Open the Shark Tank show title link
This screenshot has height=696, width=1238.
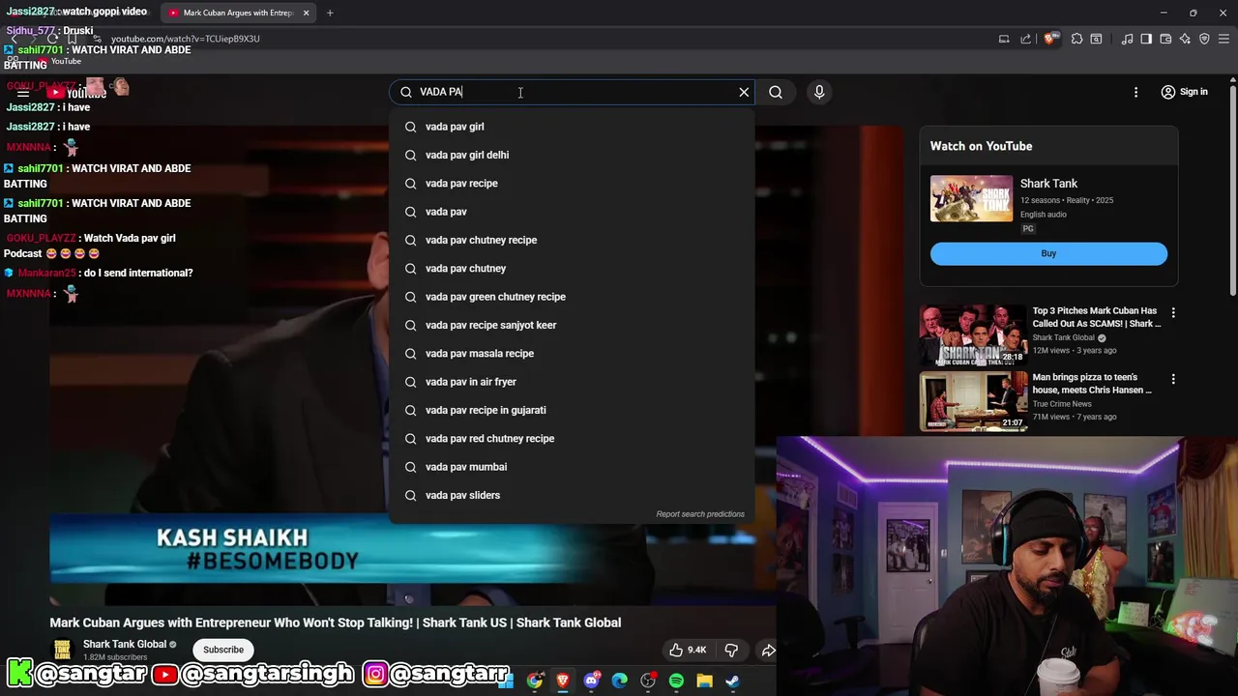tap(1048, 184)
